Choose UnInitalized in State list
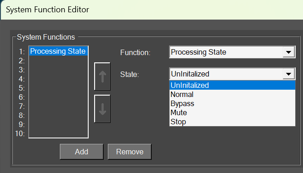Image resolution: width=303 pixels, height=173 pixels. pyautogui.click(x=232, y=85)
